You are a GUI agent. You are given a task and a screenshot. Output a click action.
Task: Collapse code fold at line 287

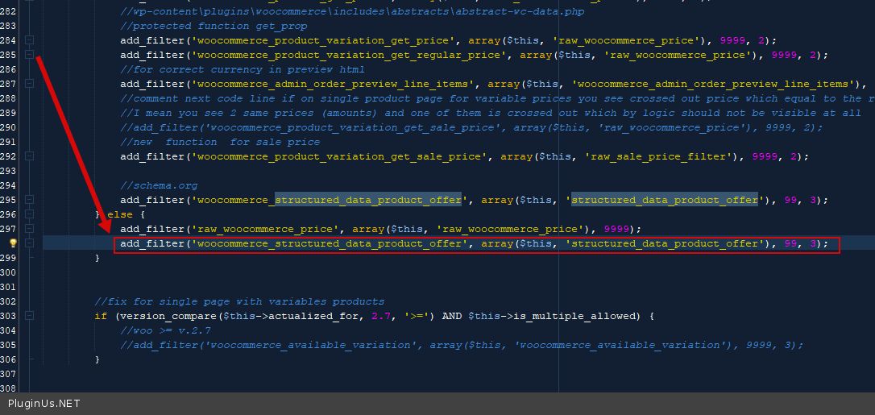[30, 84]
